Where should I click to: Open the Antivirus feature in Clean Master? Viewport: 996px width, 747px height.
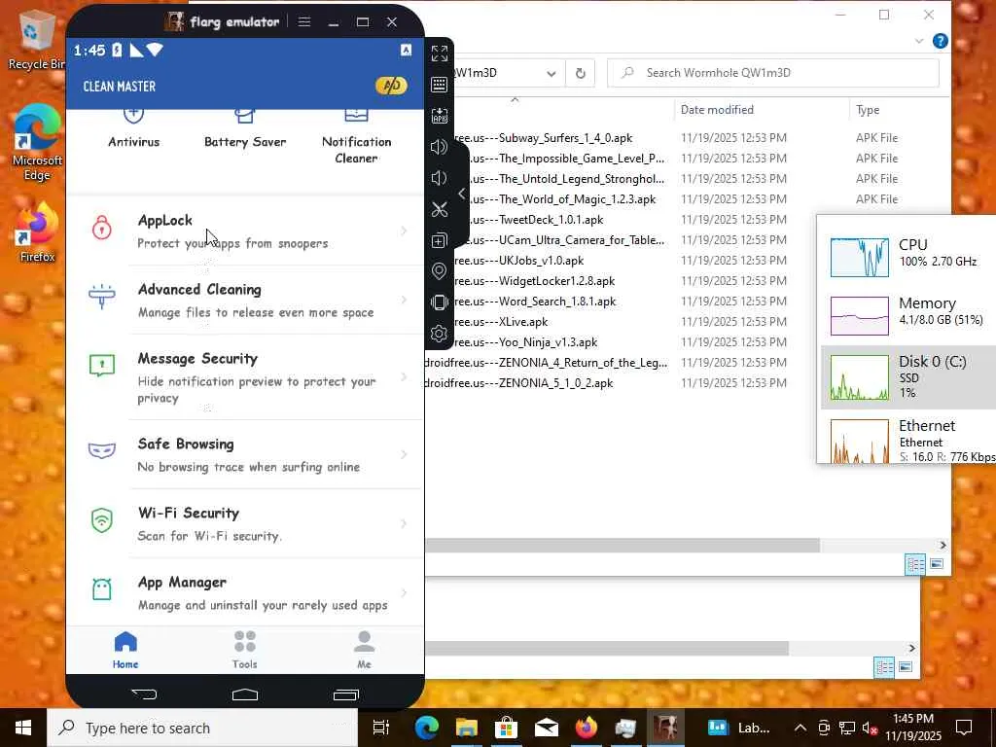pyautogui.click(x=133, y=129)
